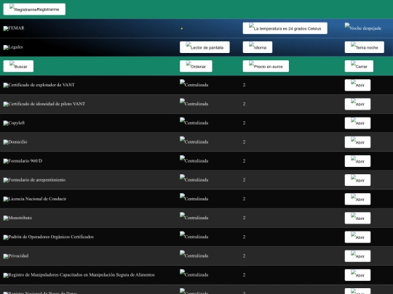Click Centralizada icon in Registro de Manipuladores row
This screenshot has height=294, width=393.
pos(194,274)
